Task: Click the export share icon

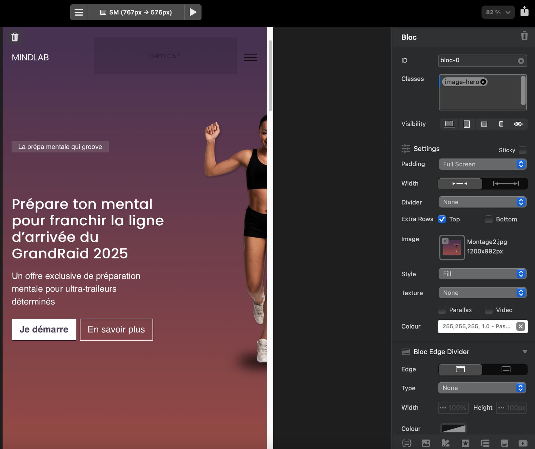Action: [x=524, y=12]
